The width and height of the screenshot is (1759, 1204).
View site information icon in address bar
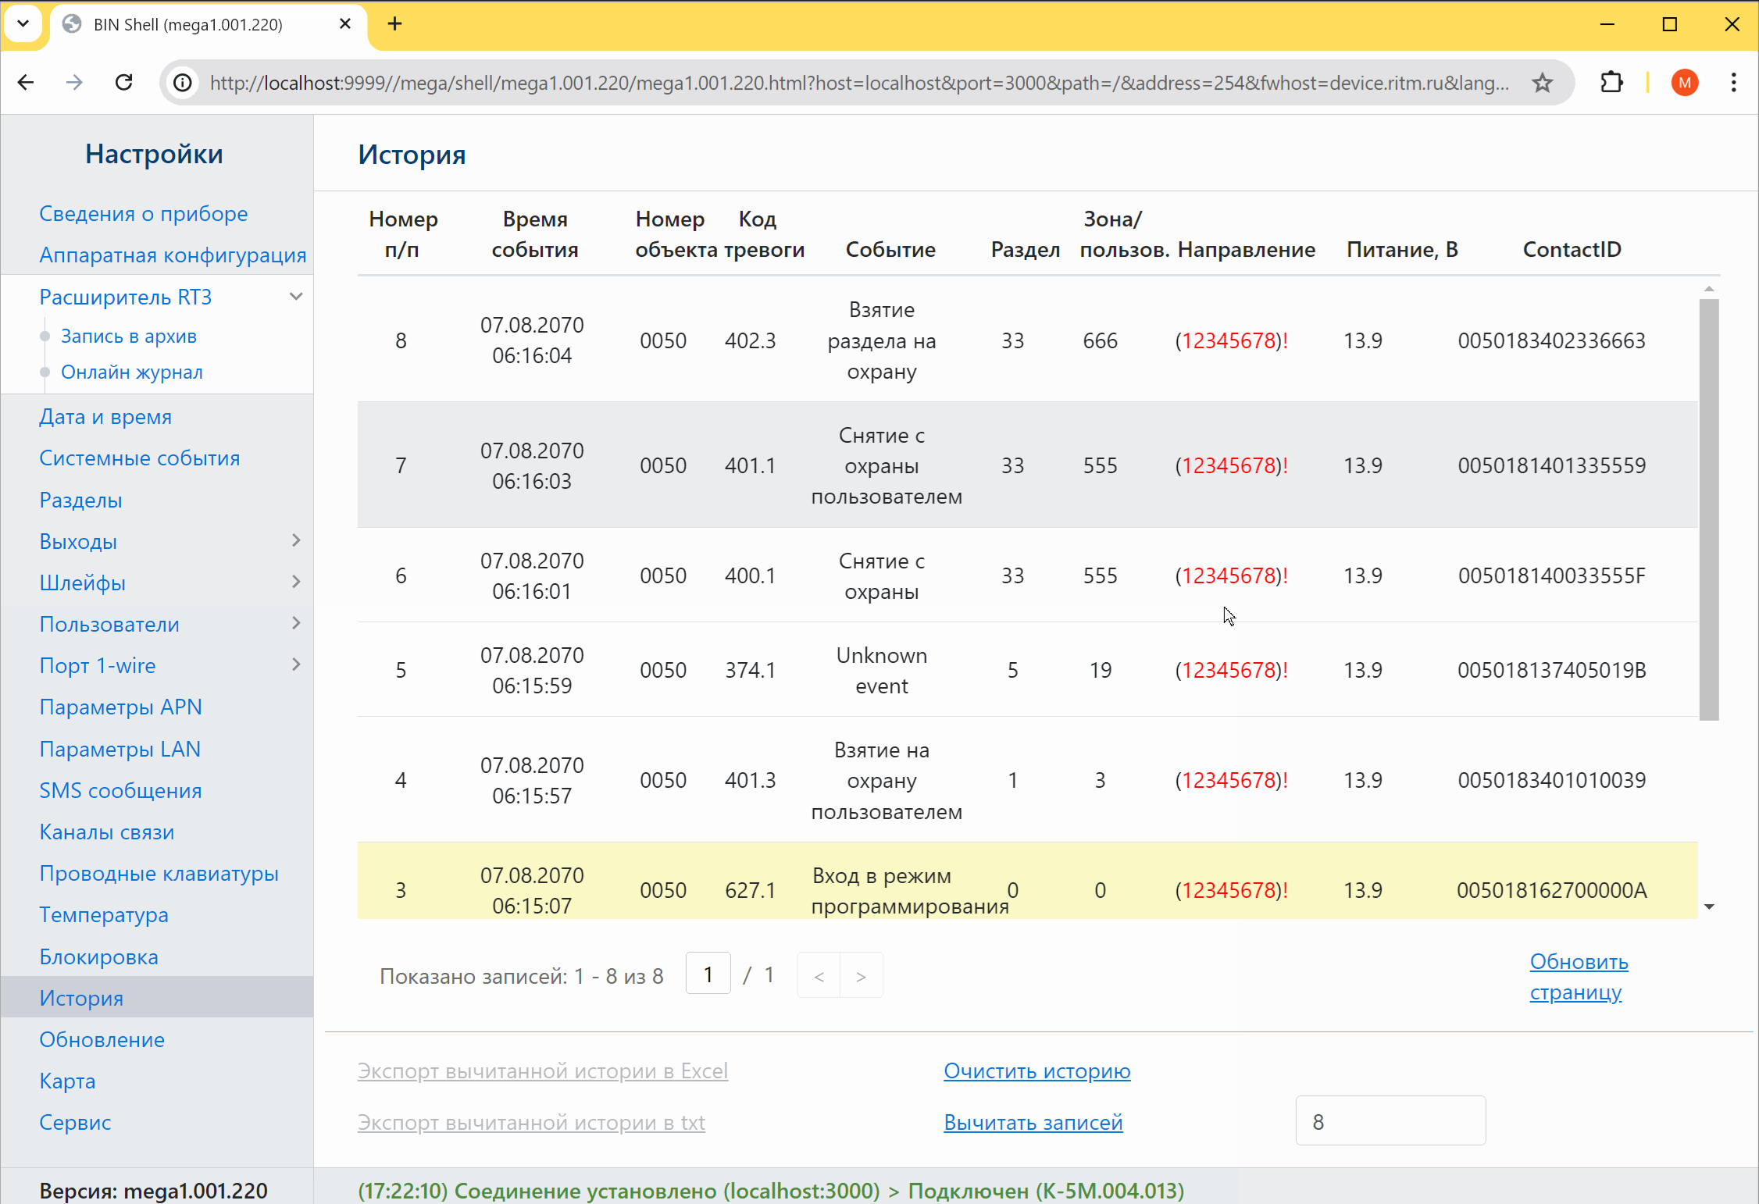[183, 83]
